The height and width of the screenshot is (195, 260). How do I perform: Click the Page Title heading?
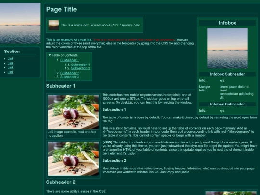tap(61, 9)
